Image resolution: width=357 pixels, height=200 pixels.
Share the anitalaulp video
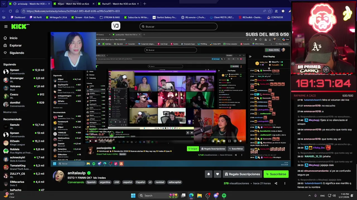[x=276, y=183]
